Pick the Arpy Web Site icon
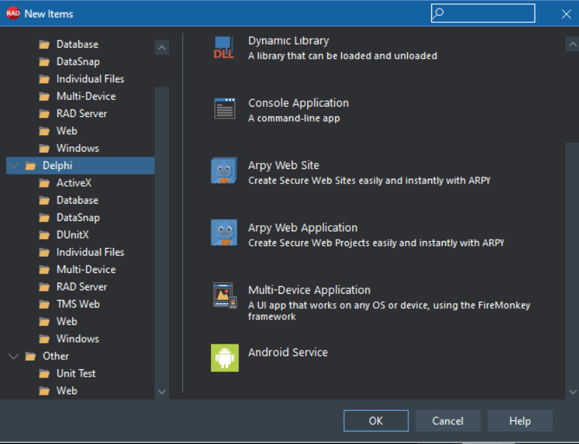Screen dimensions: 579x444 click(x=225, y=170)
